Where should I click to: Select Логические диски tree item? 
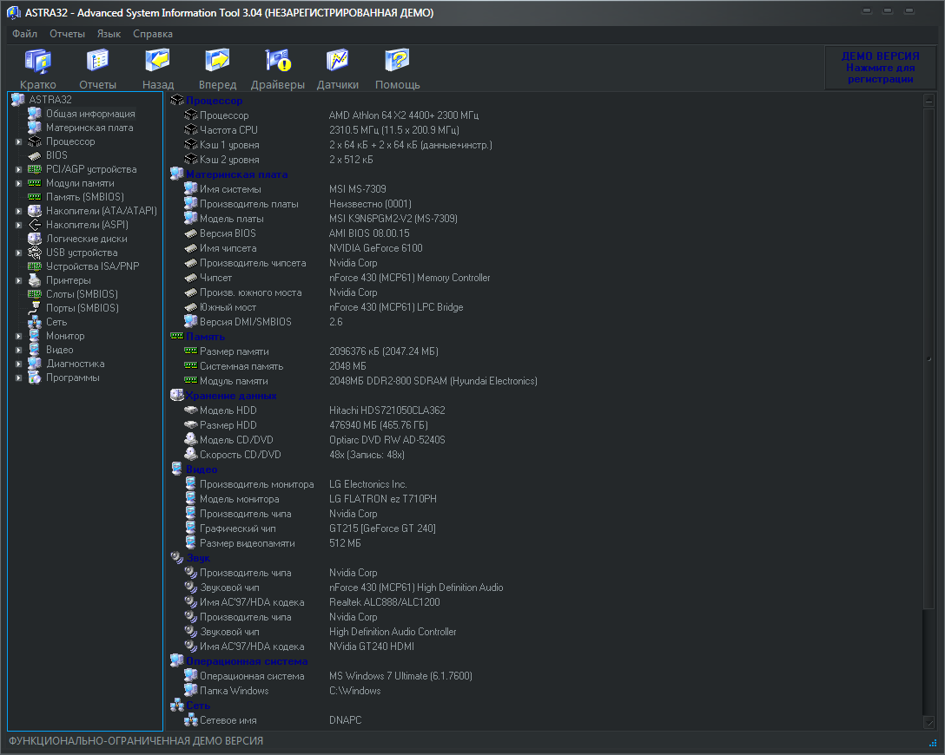(87, 239)
